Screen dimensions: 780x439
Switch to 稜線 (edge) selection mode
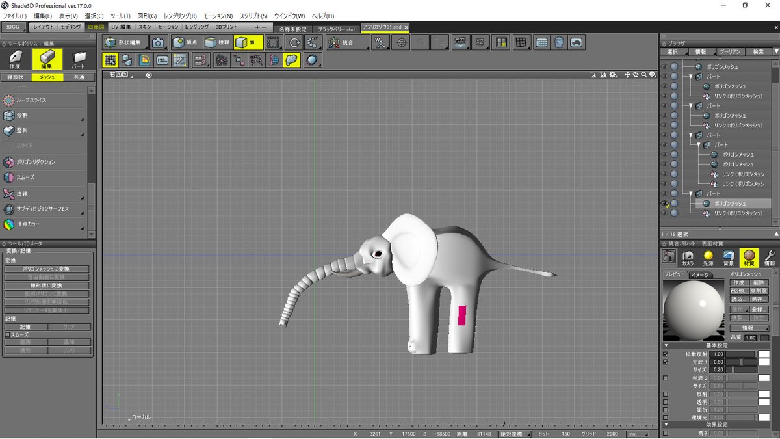[x=218, y=42]
